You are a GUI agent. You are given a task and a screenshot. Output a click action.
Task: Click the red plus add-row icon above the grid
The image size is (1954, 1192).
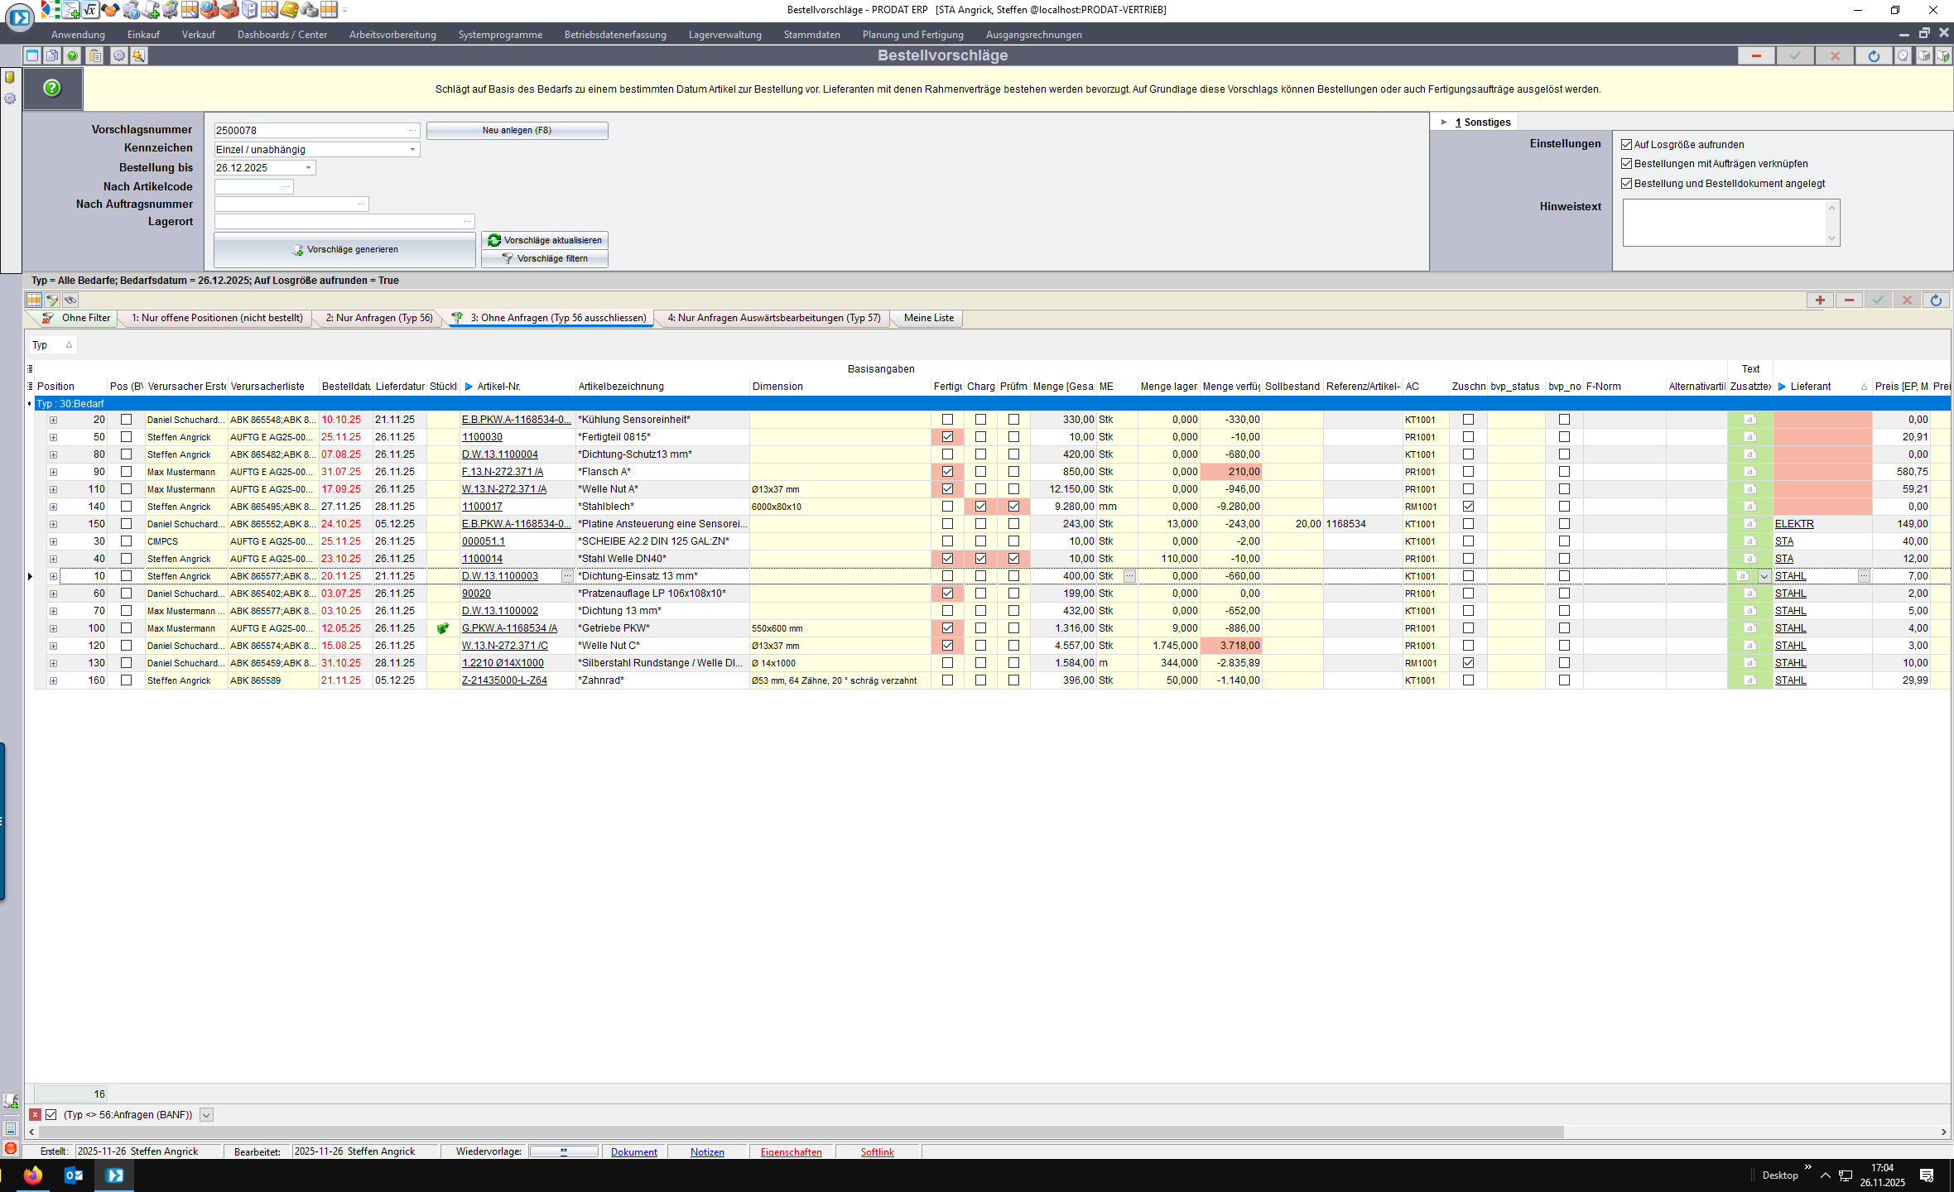pos(1820,300)
